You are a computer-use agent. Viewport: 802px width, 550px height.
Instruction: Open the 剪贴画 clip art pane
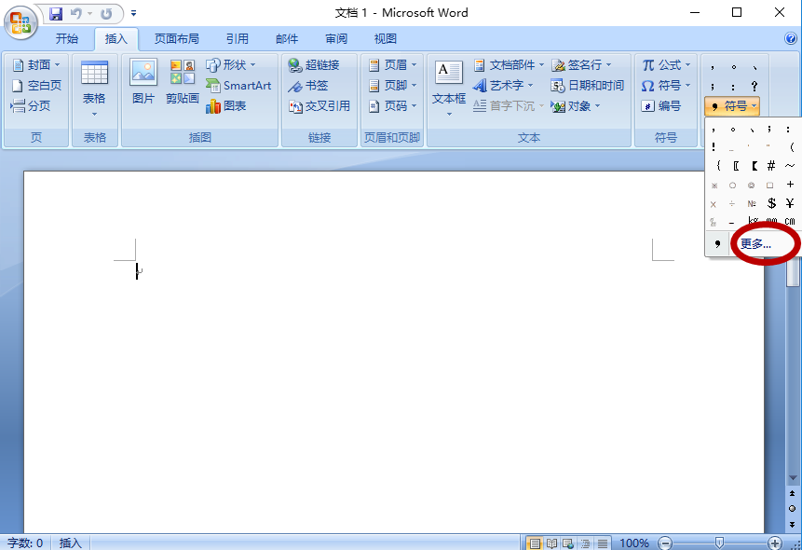click(x=182, y=82)
